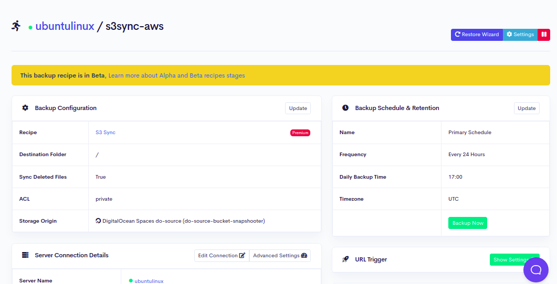Select the 17:00 daily backup time
The height and width of the screenshot is (284, 557).
tap(455, 177)
